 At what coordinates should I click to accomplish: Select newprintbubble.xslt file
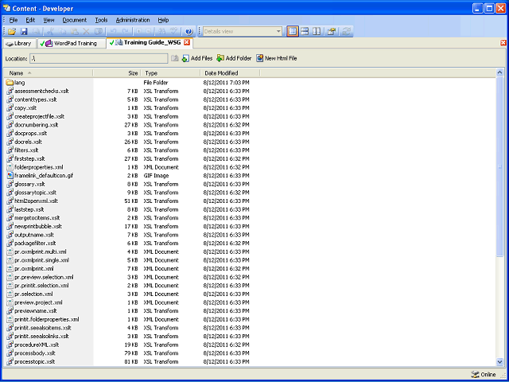(38, 226)
